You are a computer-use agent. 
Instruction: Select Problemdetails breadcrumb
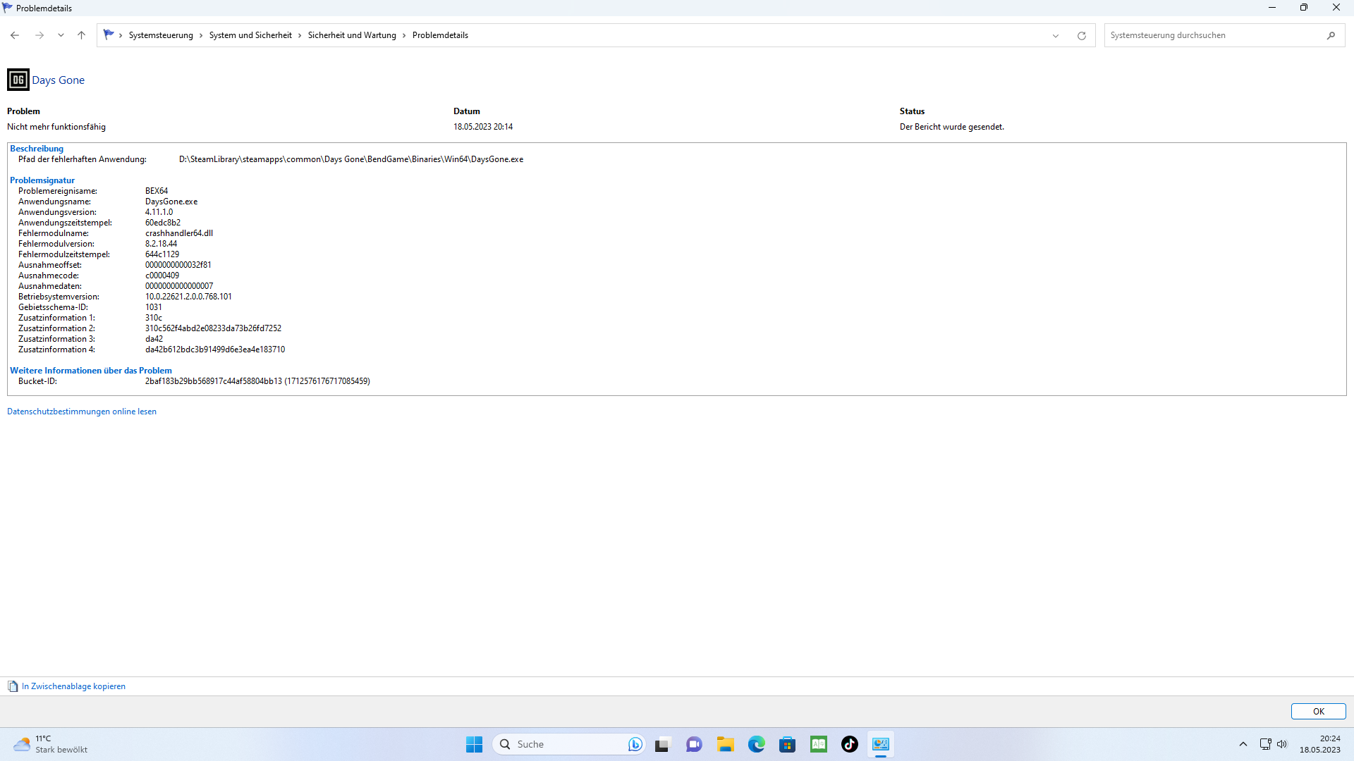click(440, 35)
